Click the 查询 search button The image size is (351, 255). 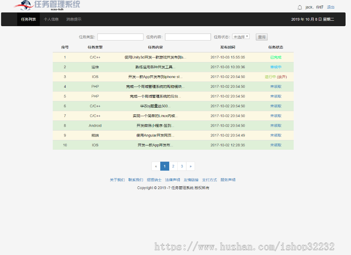click(x=261, y=37)
